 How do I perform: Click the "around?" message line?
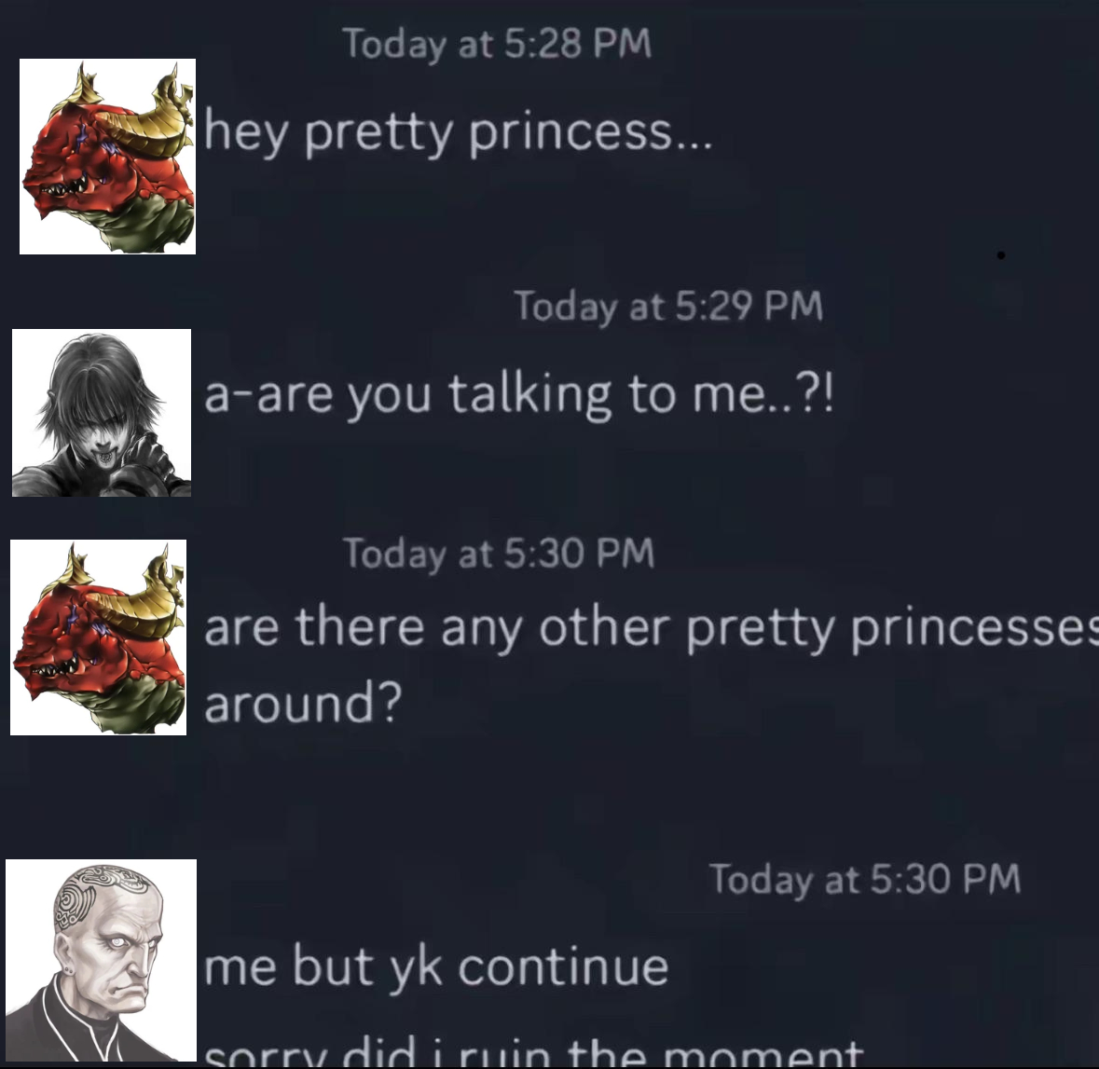(x=303, y=703)
